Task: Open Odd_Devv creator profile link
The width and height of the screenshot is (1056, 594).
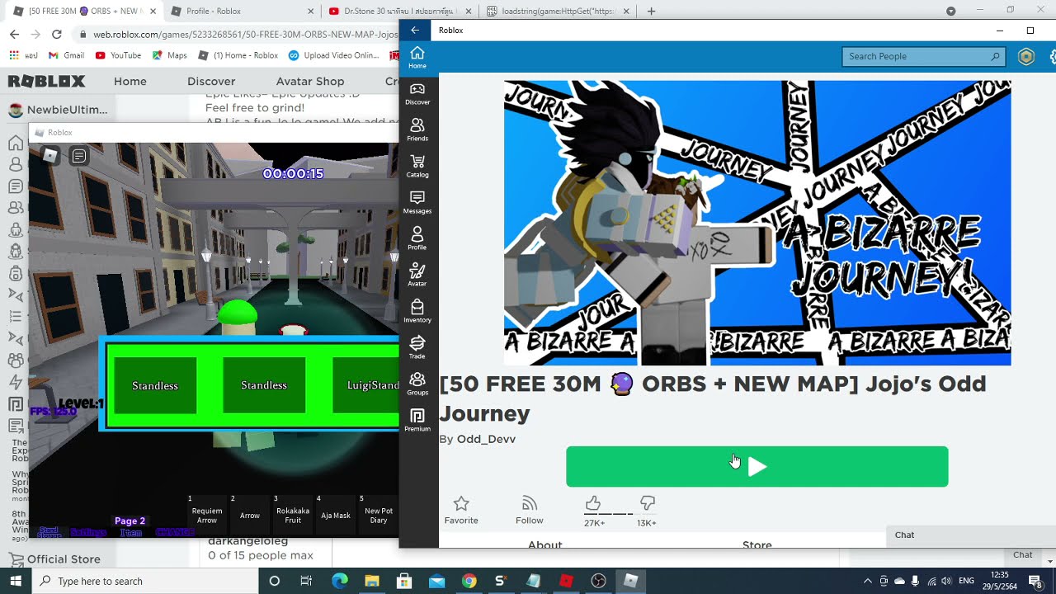Action: [x=486, y=439]
